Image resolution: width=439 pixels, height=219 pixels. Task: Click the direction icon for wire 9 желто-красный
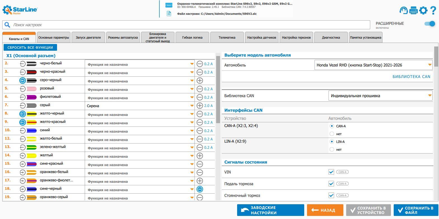23,122
